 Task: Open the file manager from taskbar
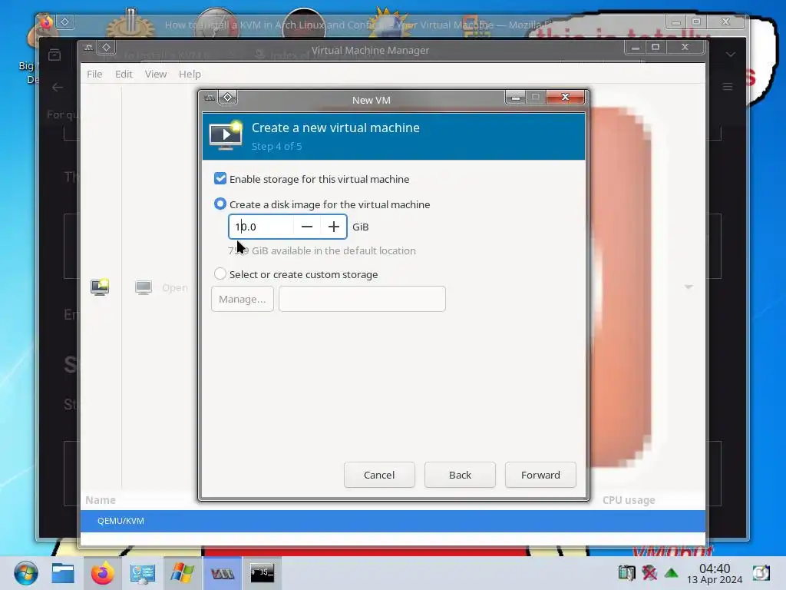63,573
